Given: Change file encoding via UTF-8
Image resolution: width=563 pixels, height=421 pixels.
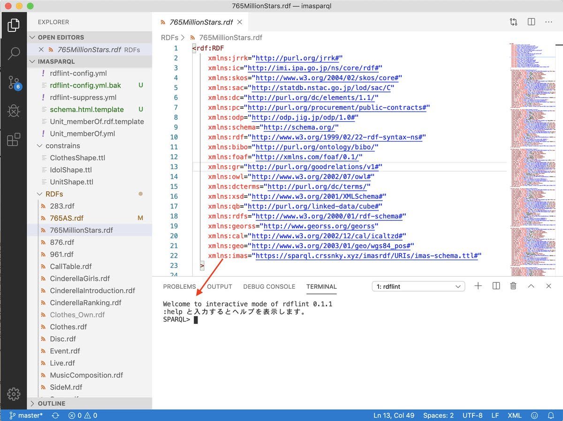Looking at the screenshot, I should [x=472, y=415].
